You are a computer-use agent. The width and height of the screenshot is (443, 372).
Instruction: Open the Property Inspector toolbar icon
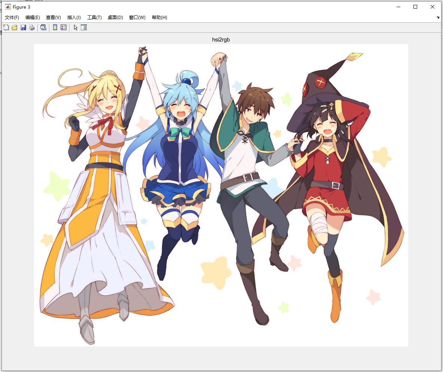84,27
